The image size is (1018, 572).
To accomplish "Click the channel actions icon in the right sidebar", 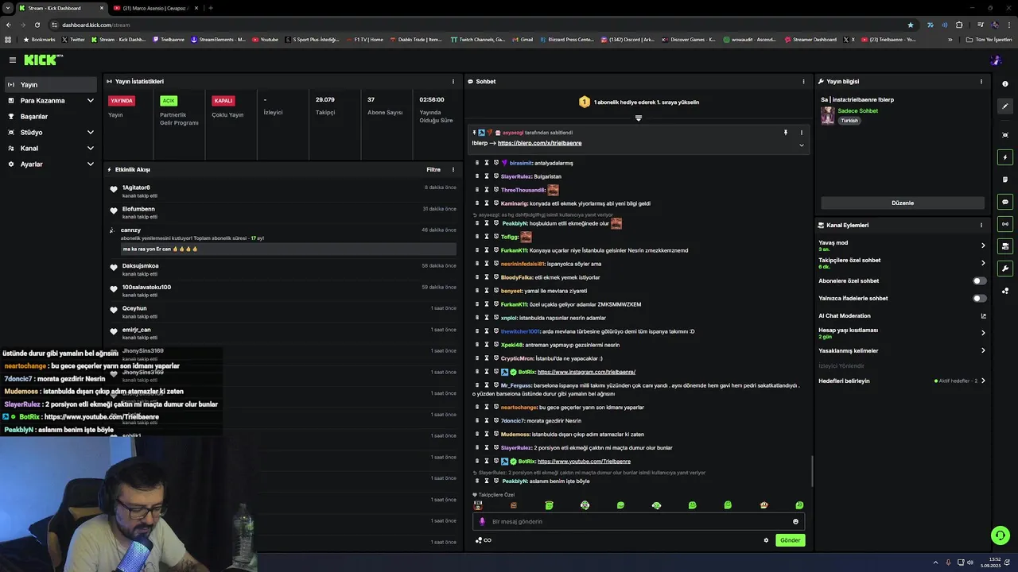I will [1005, 246].
